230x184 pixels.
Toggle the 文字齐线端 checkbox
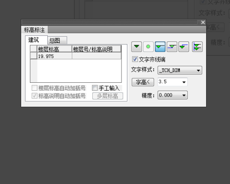(x=135, y=59)
